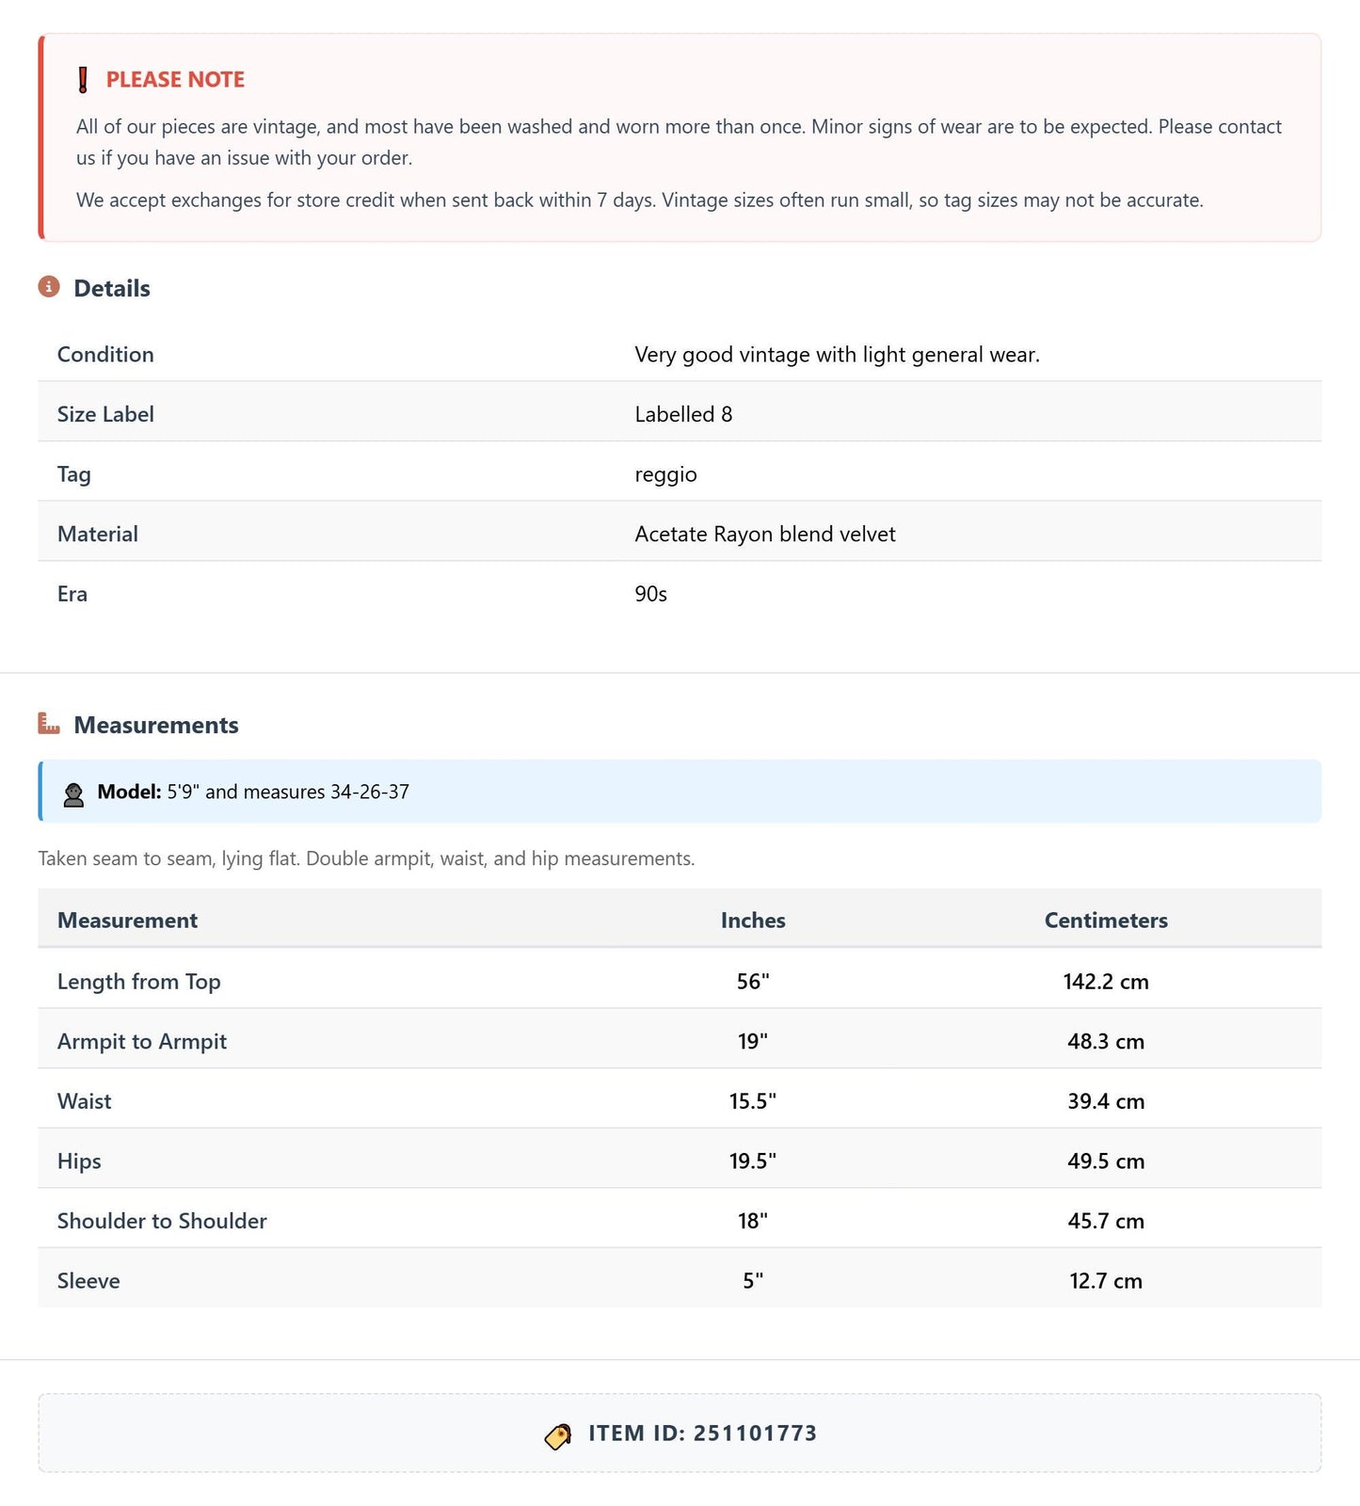Click the Shoulder to Shoulder row label
The height and width of the screenshot is (1506, 1360).
tap(162, 1221)
